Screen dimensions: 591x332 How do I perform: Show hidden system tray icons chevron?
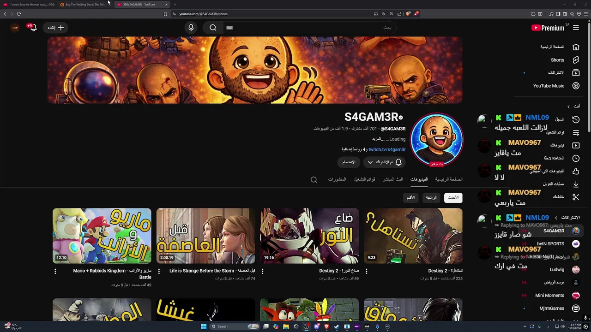pyautogui.click(x=525, y=326)
